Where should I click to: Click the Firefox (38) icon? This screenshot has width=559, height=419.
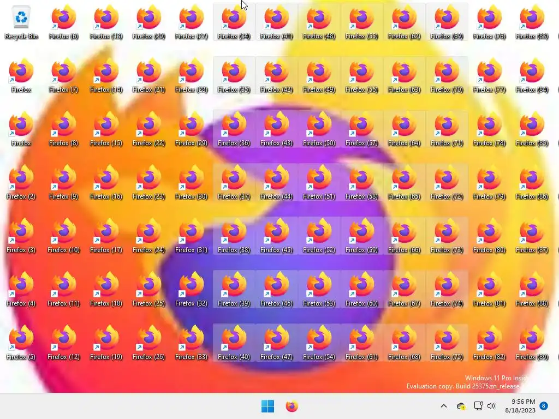pos(234,236)
